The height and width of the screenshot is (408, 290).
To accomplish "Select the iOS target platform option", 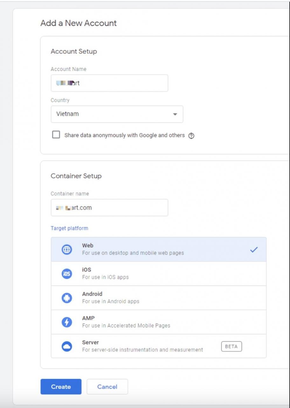I will click(x=158, y=274).
